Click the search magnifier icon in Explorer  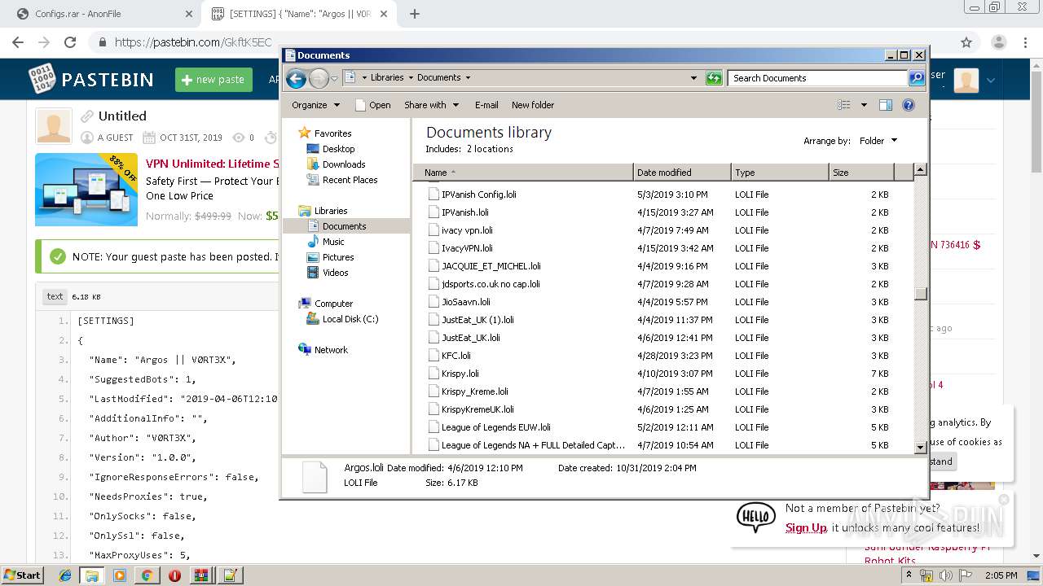coord(917,78)
